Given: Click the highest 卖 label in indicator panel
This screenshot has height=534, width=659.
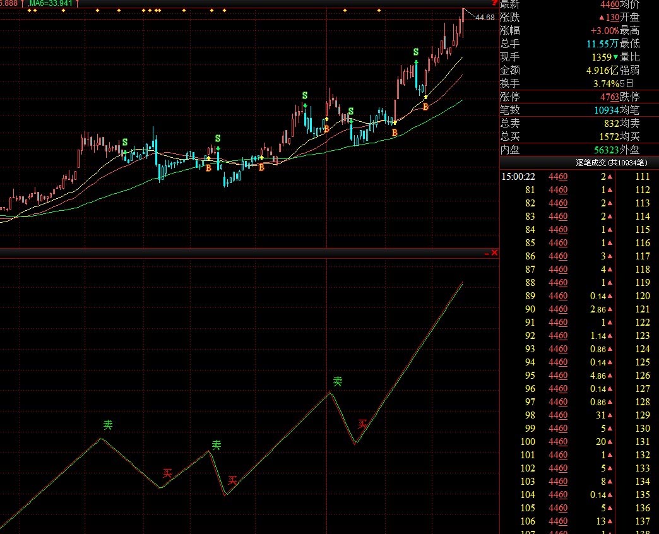Looking at the screenshot, I should (x=338, y=381).
